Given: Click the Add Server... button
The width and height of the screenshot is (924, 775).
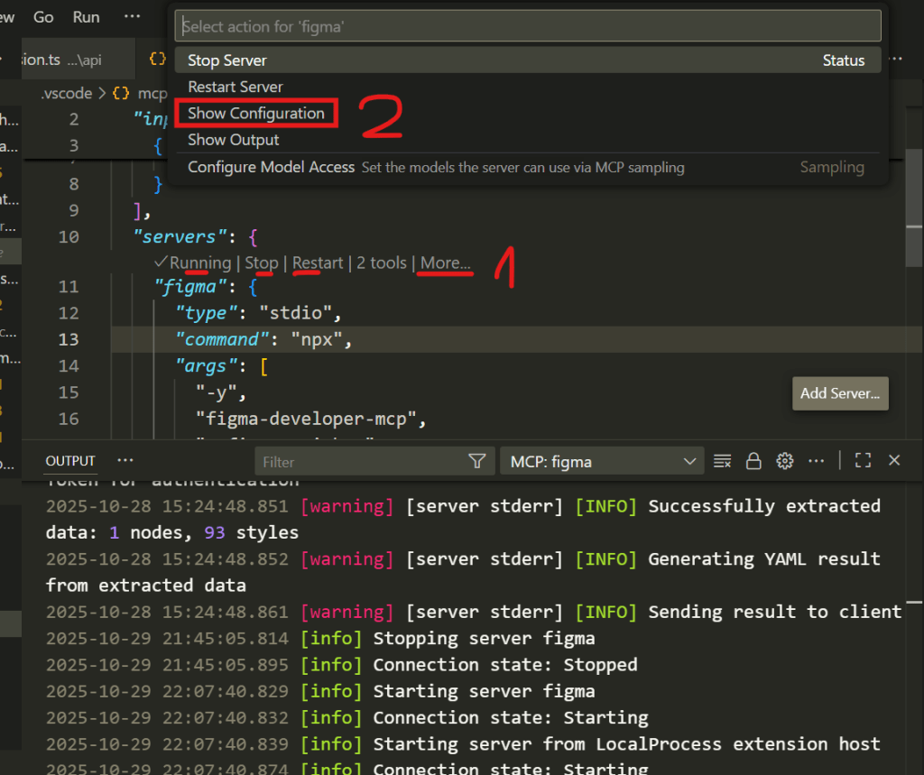Looking at the screenshot, I should coord(839,393).
